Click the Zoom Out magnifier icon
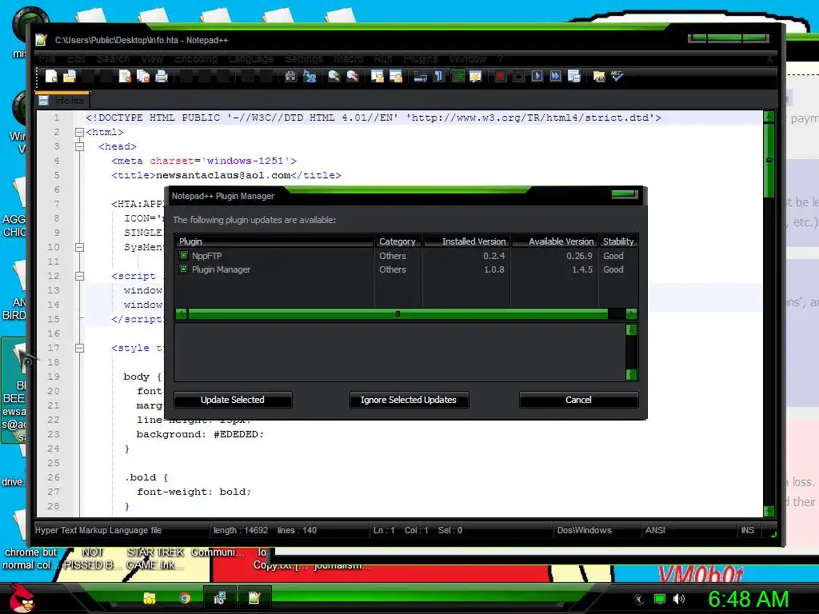819x614 pixels. (x=353, y=76)
